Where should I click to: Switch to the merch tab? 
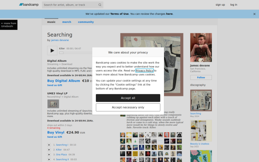[67, 22]
